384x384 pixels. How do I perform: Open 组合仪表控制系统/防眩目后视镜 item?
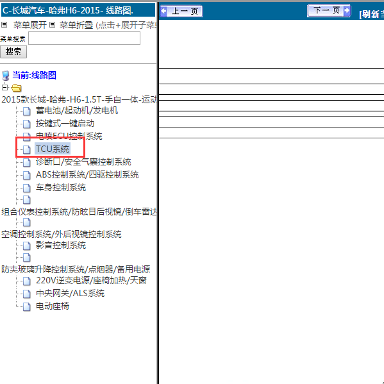[79, 212]
